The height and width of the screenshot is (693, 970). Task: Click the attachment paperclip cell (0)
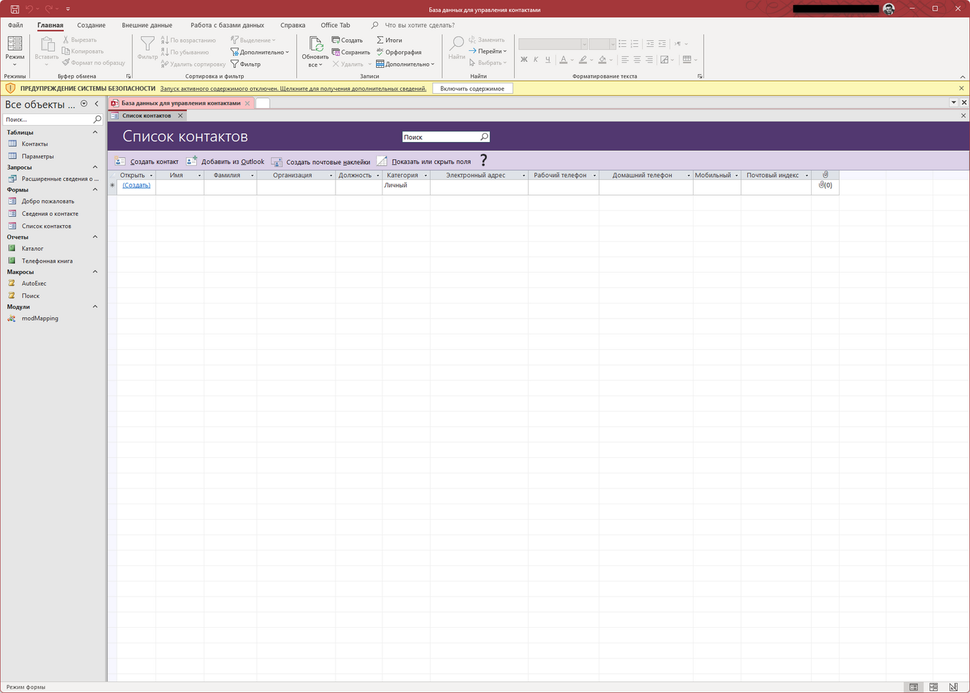[x=825, y=185]
